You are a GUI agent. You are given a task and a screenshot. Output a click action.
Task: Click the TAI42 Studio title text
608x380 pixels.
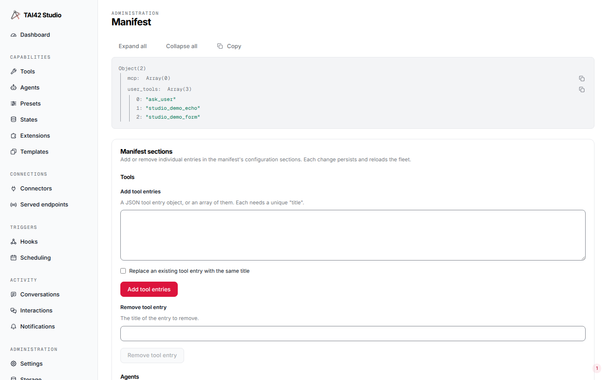(x=43, y=15)
